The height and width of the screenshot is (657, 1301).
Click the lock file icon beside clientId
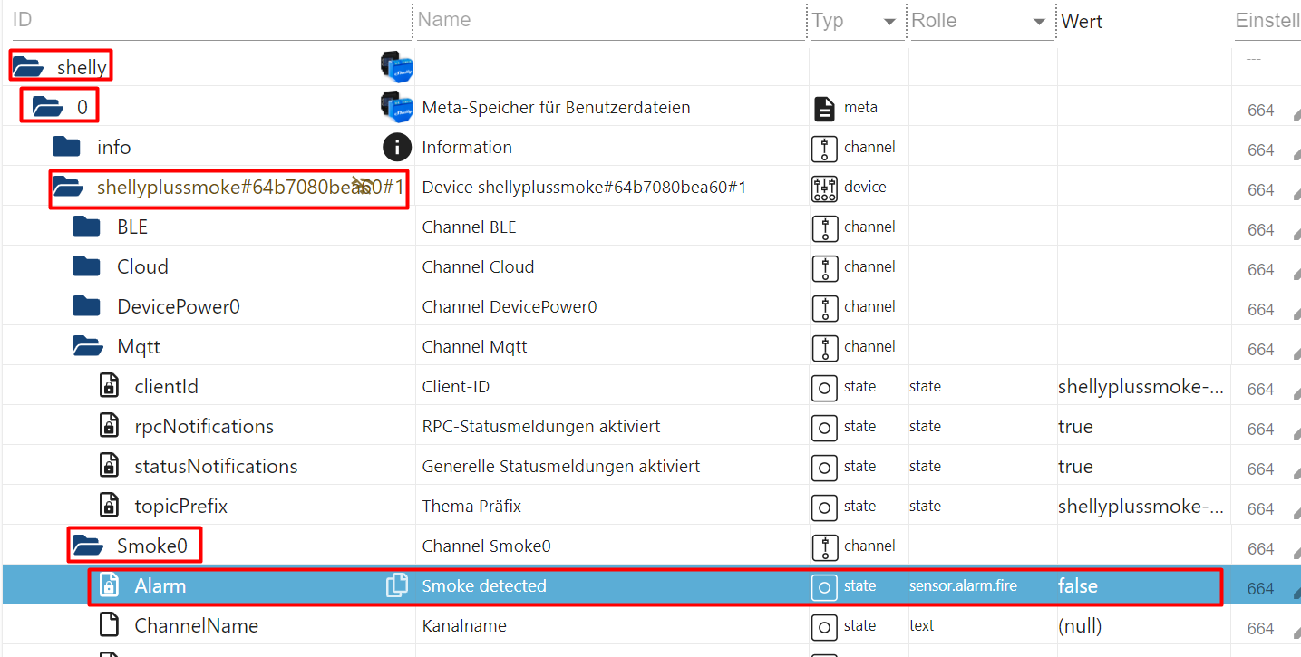tap(109, 386)
